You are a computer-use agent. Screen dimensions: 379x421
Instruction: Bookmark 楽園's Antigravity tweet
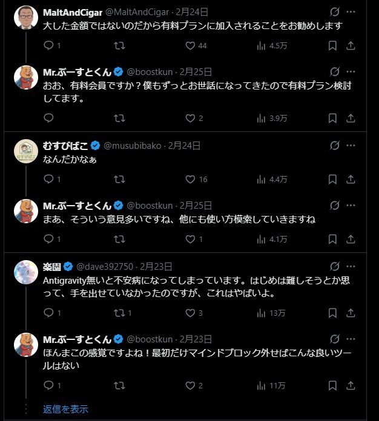click(x=332, y=313)
